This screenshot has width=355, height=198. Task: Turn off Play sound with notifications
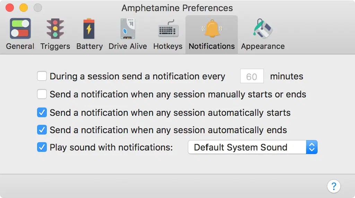click(x=42, y=147)
